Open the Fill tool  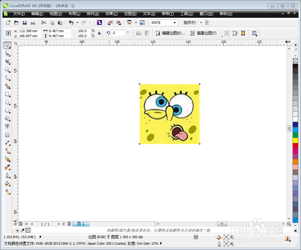pyautogui.click(x=8, y=184)
